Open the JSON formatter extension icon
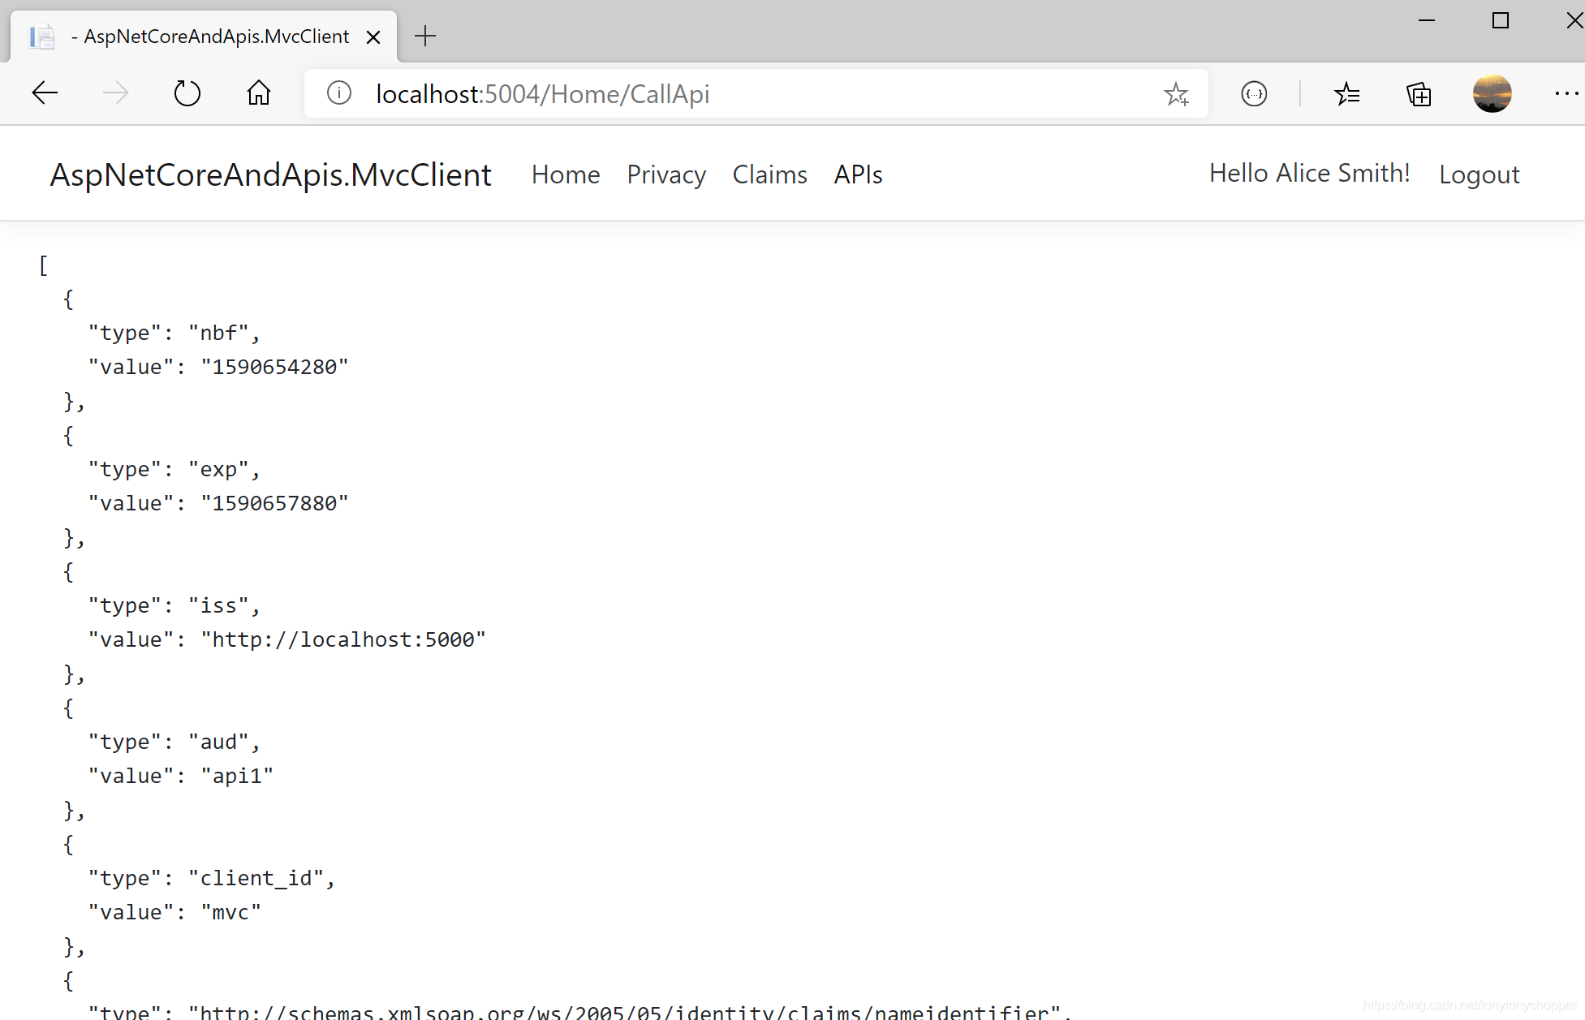The height and width of the screenshot is (1020, 1585). 1253,93
